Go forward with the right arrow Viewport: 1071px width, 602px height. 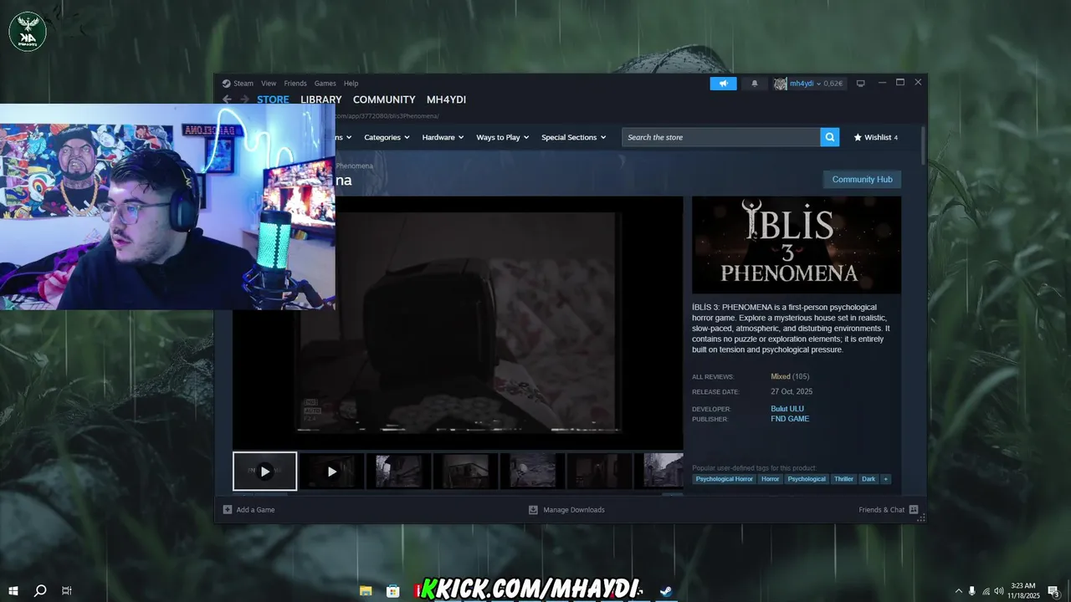[x=244, y=99]
